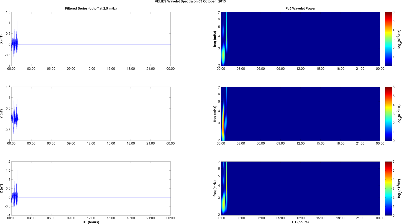
Task: Click the '2' top tick on the Z (nT) axis
Action: coord(10,162)
